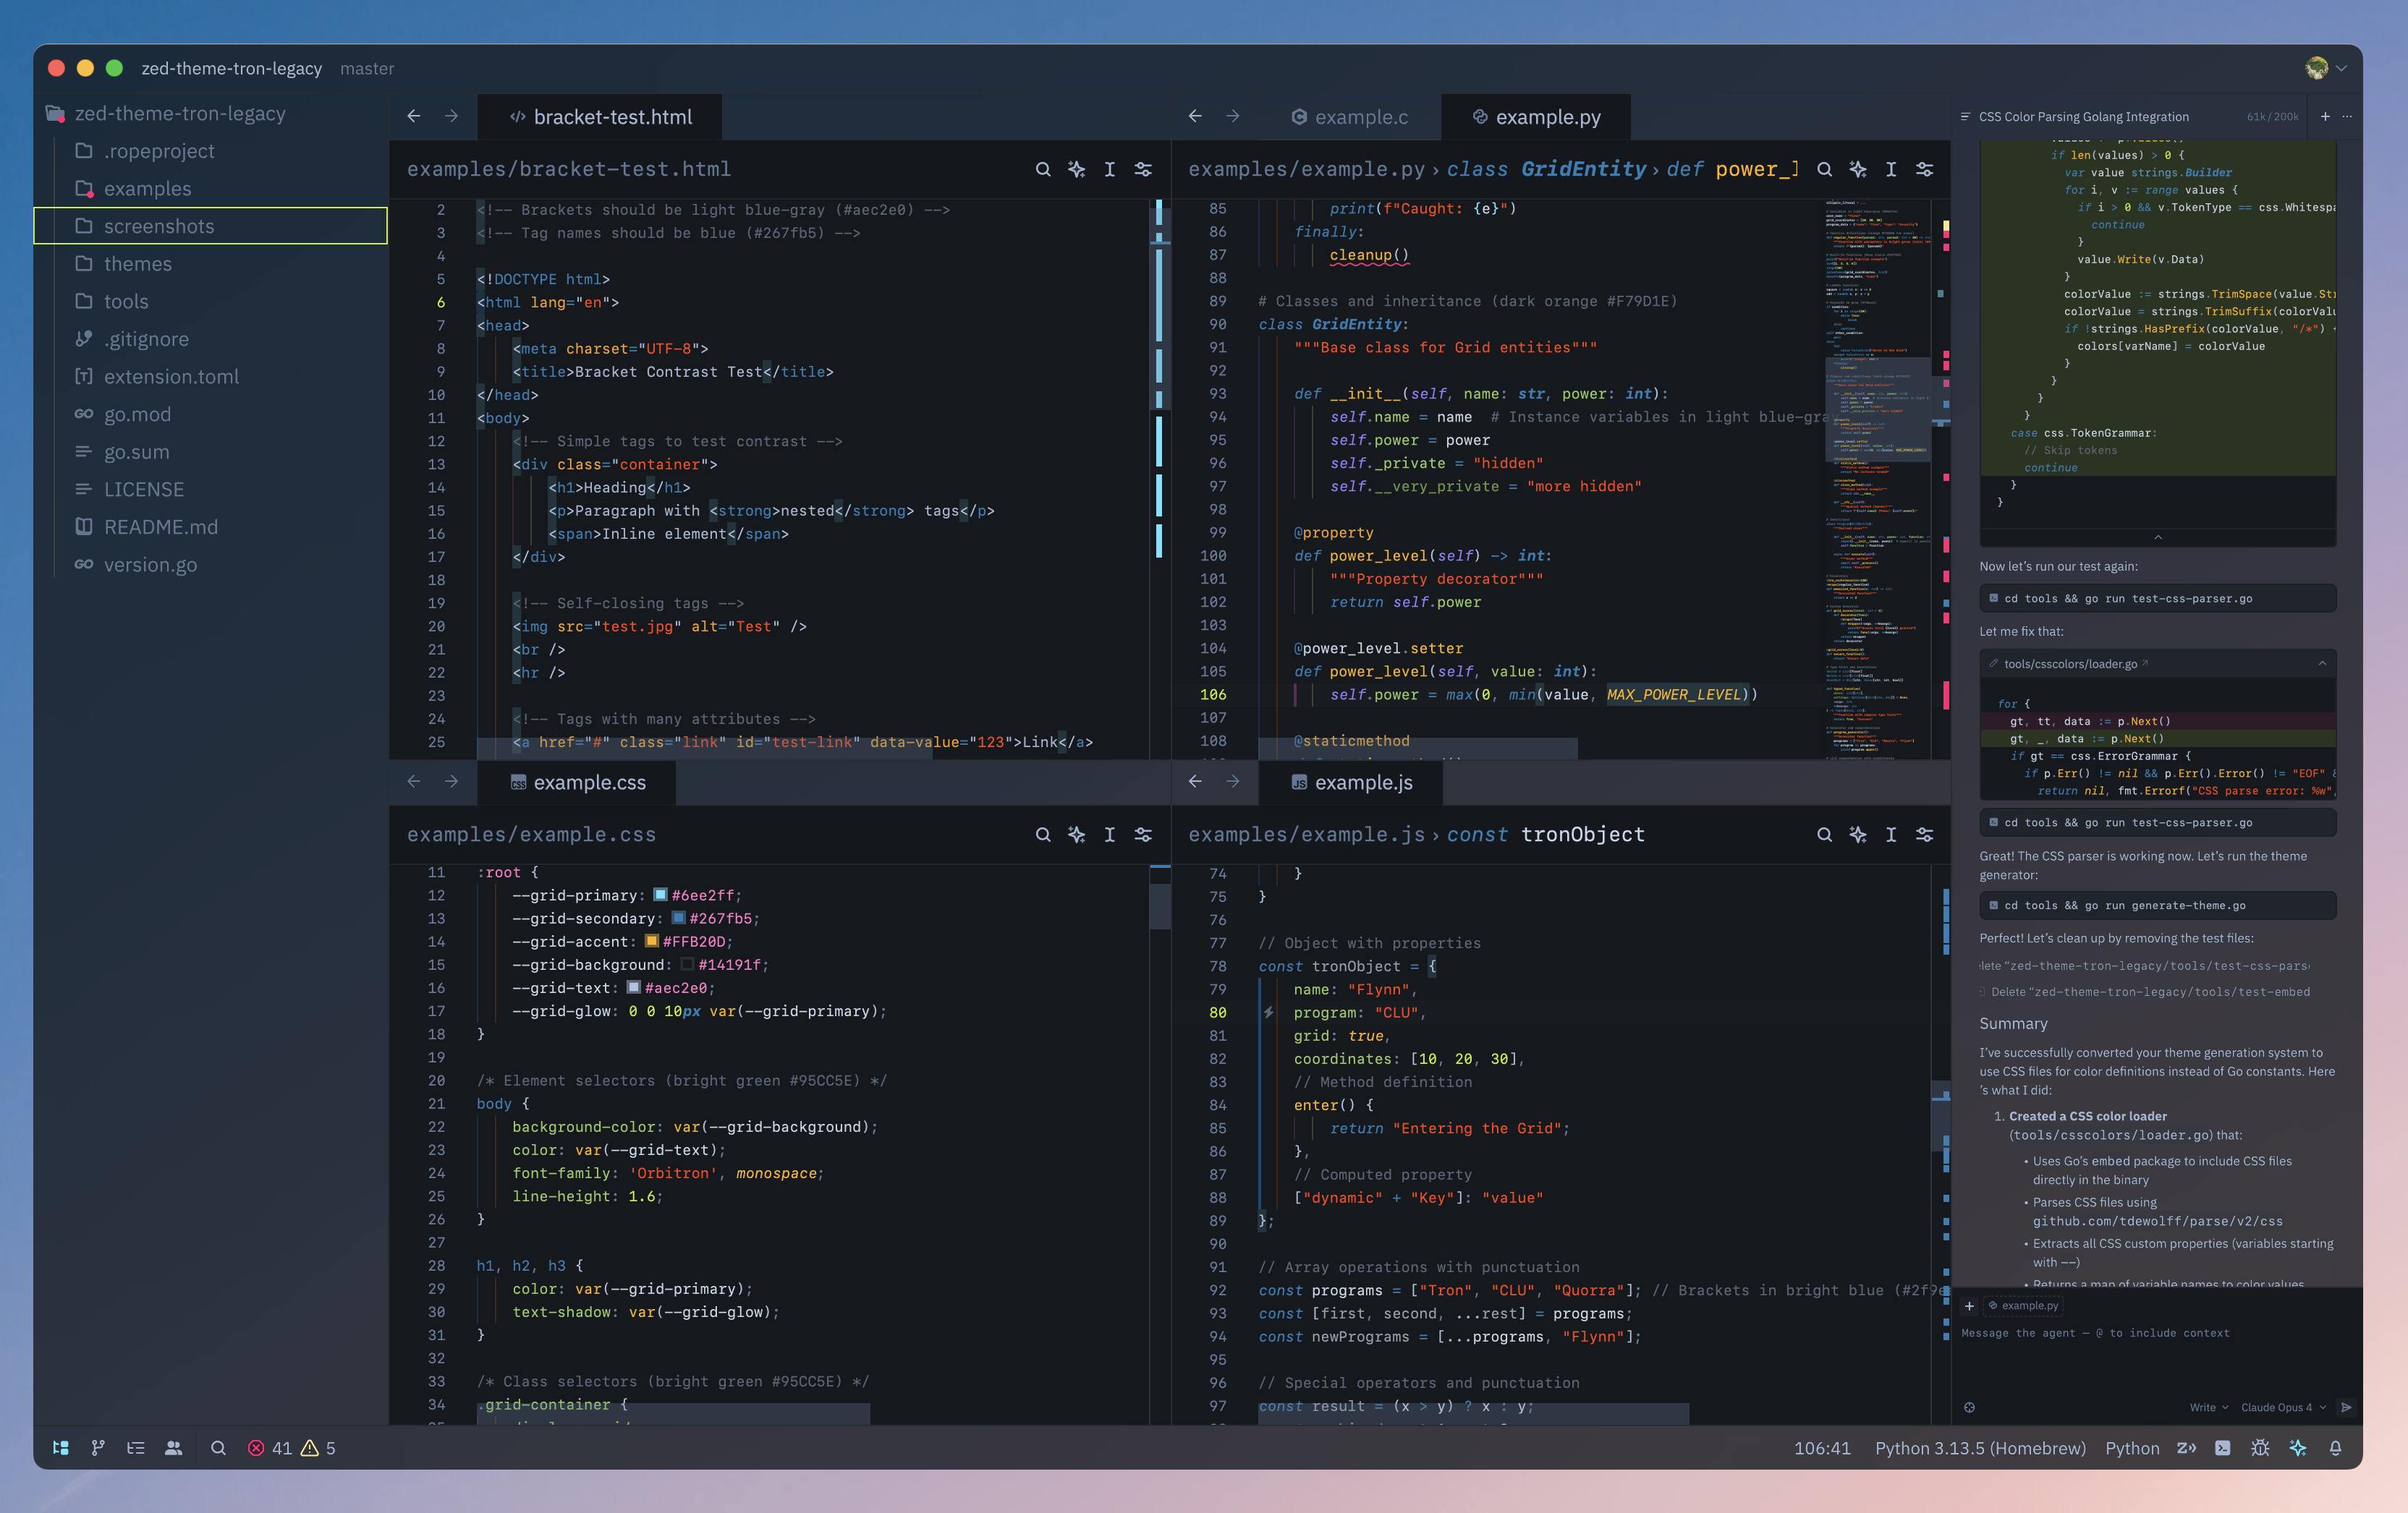
Task: Click the 106:41 cursor position indicator
Action: (1822, 1447)
